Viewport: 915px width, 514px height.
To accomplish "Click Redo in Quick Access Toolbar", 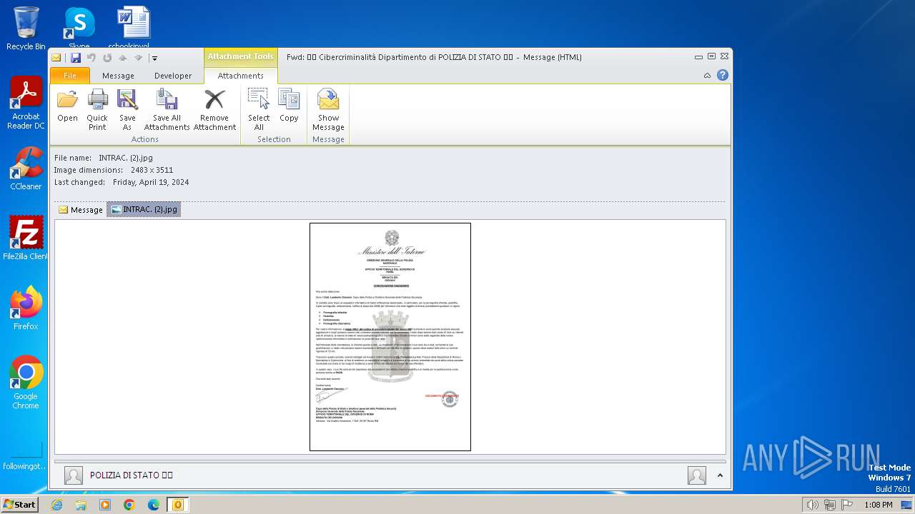I will point(107,58).
